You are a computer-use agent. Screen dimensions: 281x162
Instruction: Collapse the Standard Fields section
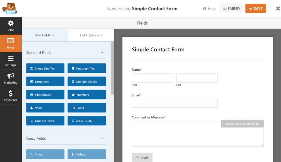tap(102, 53)
